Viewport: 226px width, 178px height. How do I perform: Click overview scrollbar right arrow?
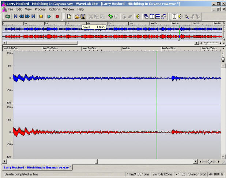(x=197, y=43)
